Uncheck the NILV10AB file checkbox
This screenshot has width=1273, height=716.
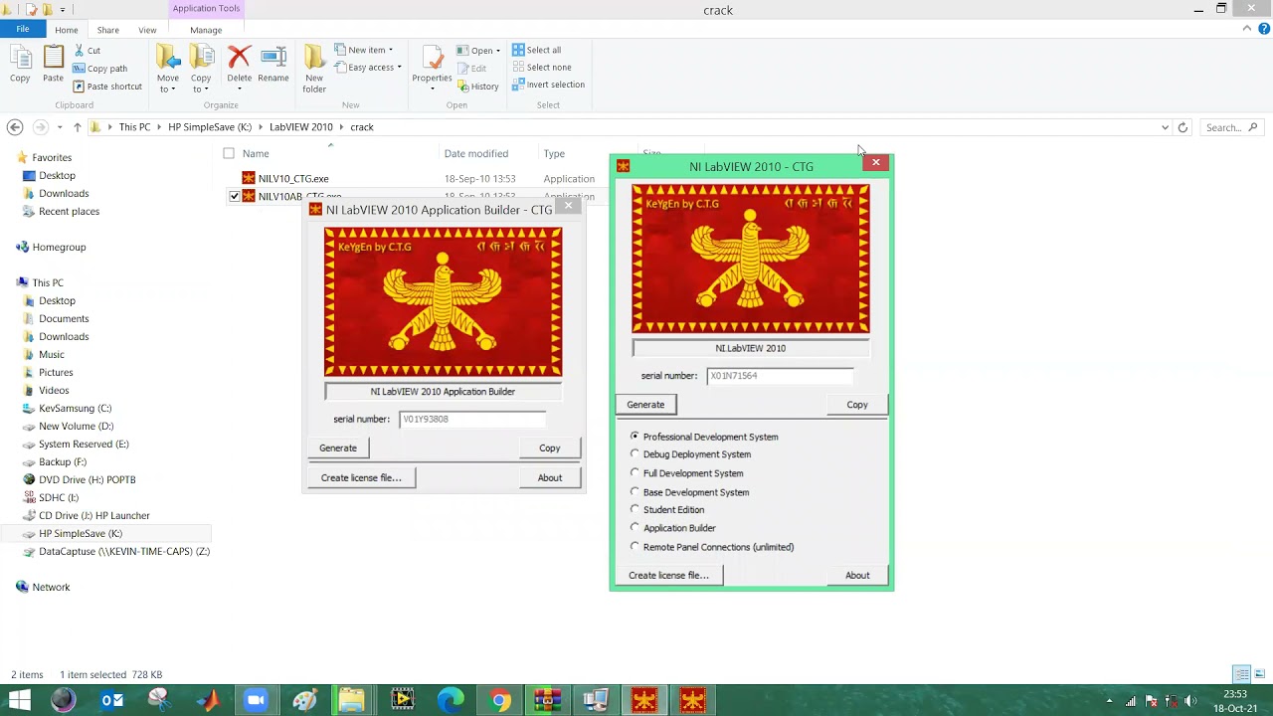(235, 197)
